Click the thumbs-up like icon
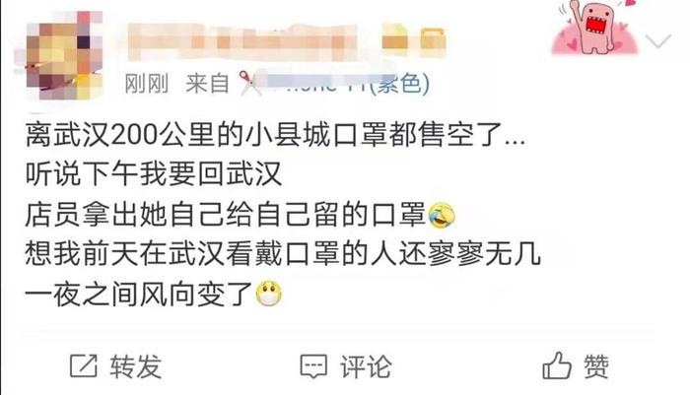 click(x=556, y=365)
